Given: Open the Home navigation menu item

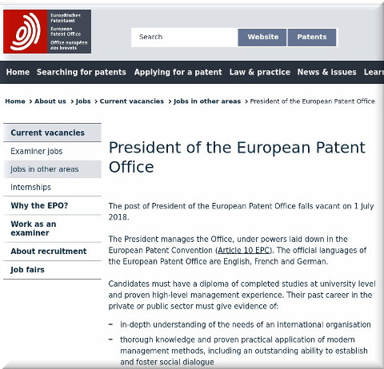Looking at the screenshot, I should coord(18,72).
